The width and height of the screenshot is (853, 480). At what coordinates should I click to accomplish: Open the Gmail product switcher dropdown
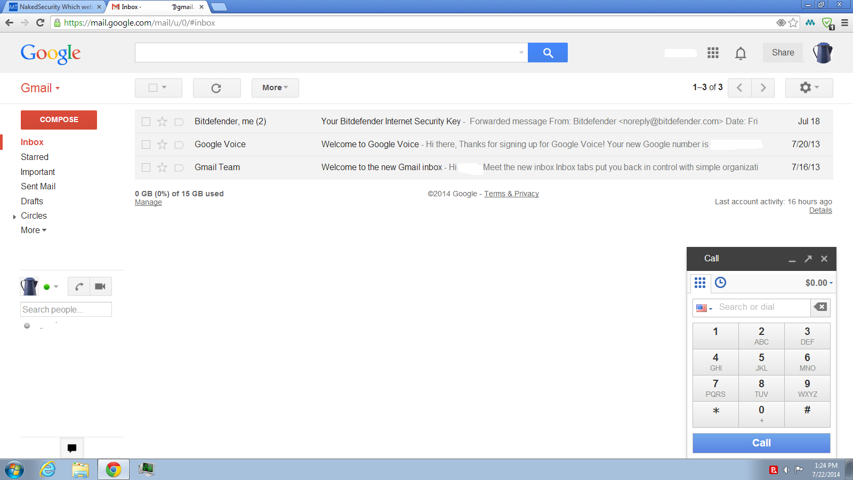pos(41,88)
